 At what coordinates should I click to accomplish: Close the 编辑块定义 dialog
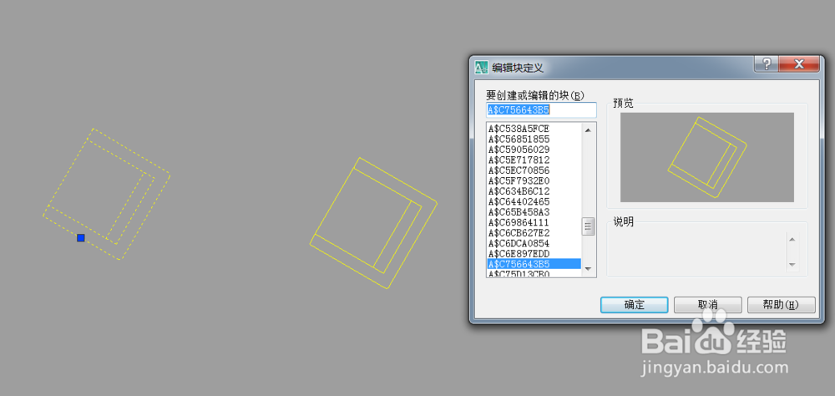click(798, 64)
